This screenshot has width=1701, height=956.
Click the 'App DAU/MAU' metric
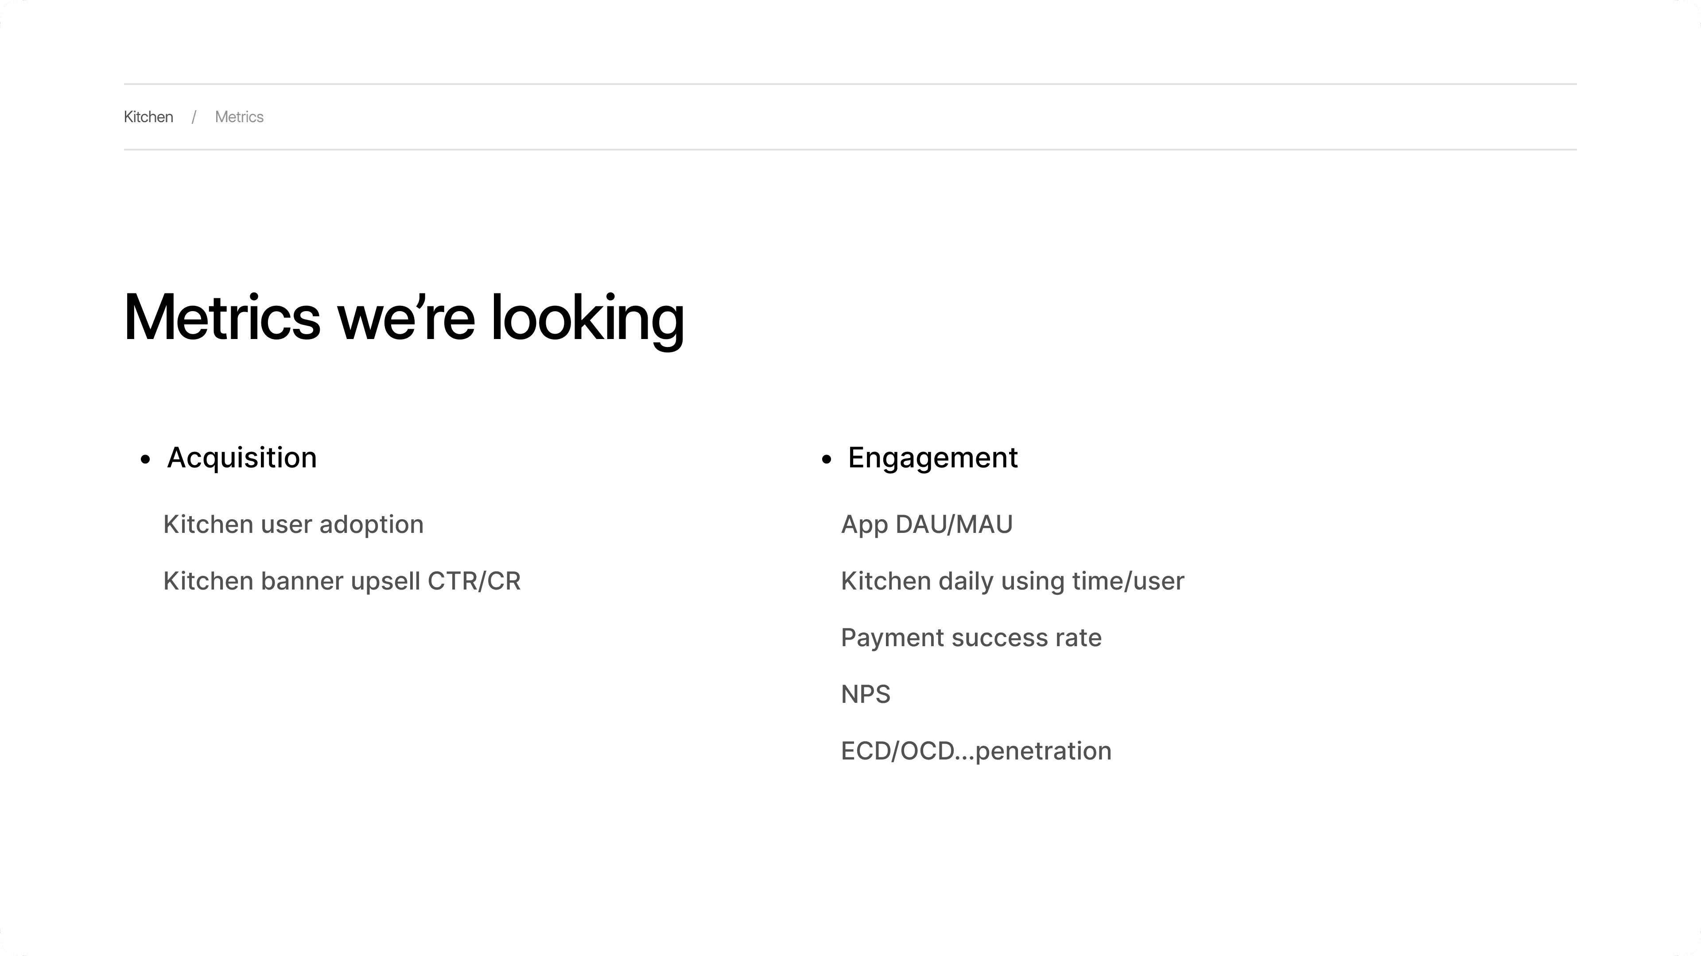point(926,524)
